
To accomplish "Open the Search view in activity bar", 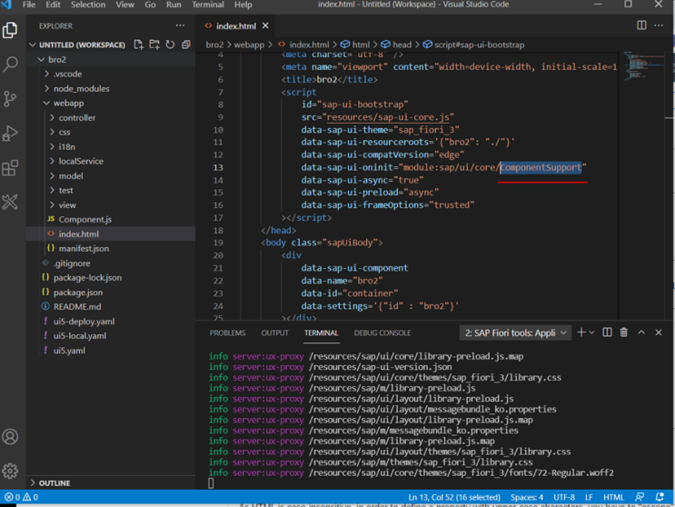I will [x=10, y=65].
